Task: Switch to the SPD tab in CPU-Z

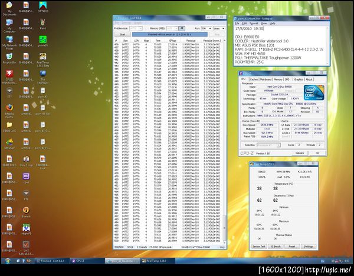Action: click(x=287, y=79)
